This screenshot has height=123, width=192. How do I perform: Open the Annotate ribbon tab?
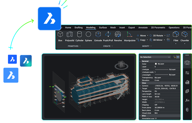pos(143,28)
